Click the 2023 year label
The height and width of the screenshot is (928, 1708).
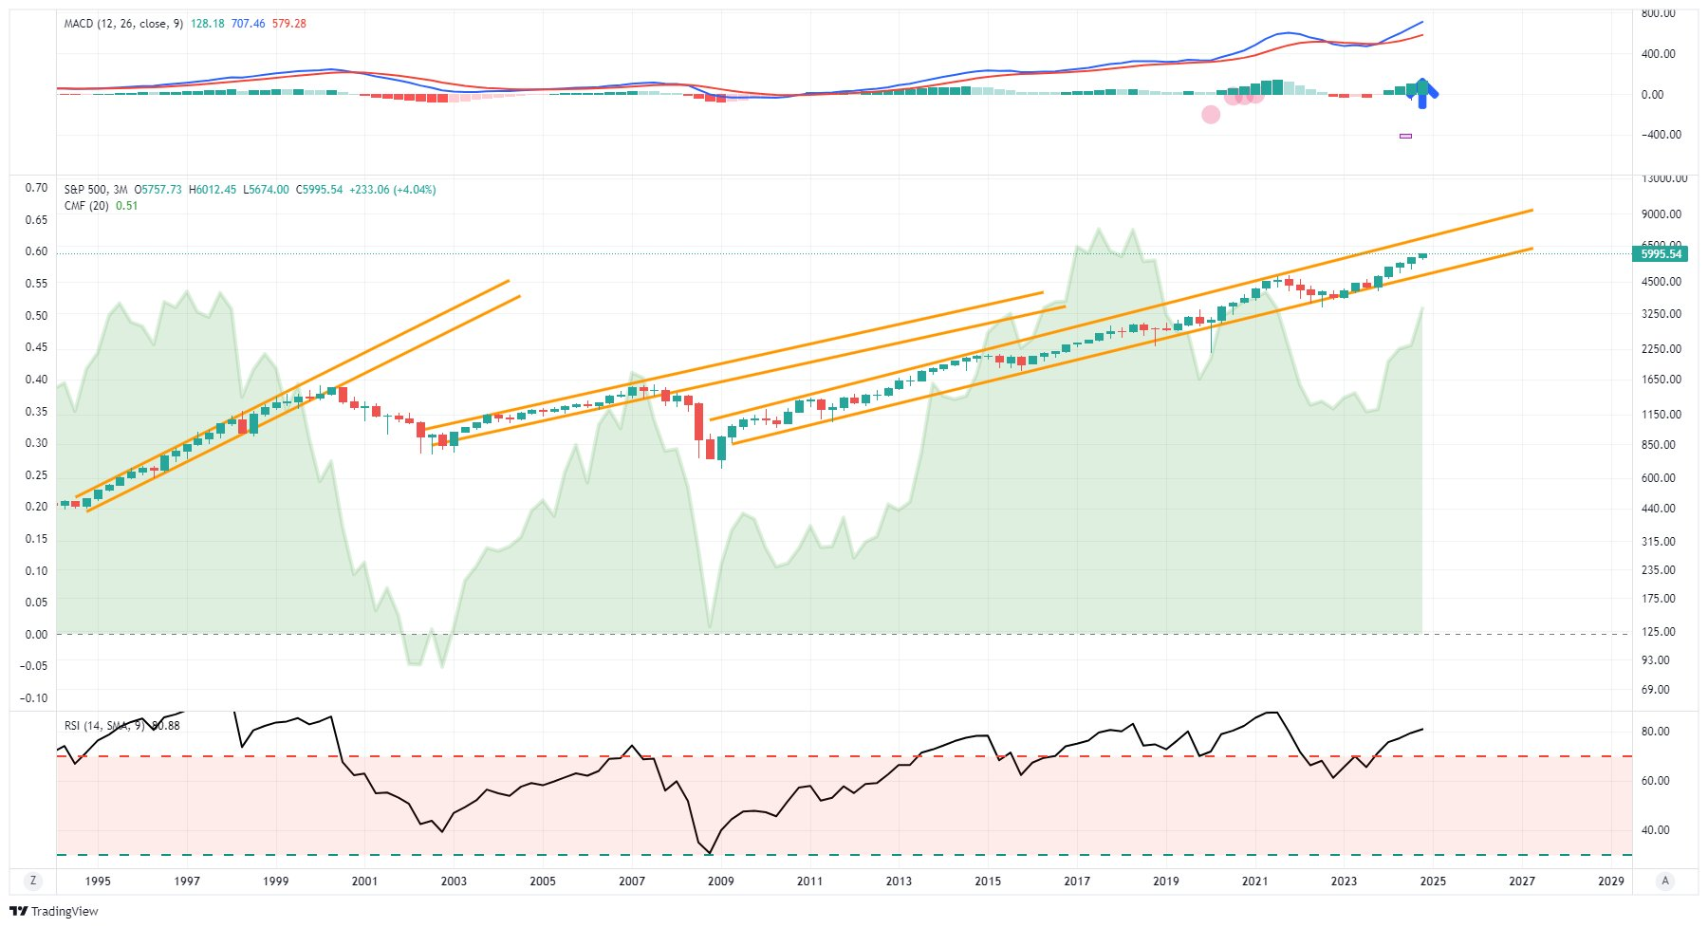coord(1344,881)
